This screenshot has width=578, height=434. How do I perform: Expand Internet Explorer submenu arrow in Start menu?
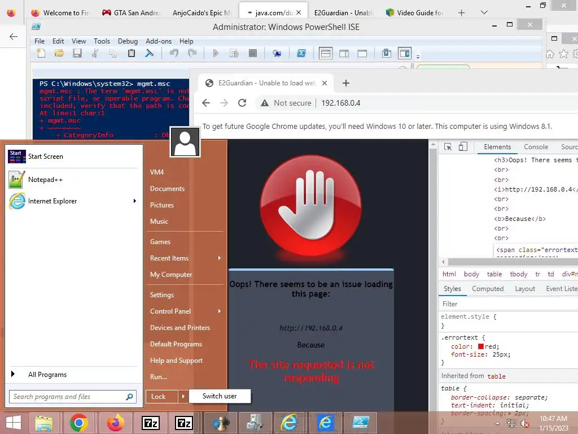tap(134, 201)
